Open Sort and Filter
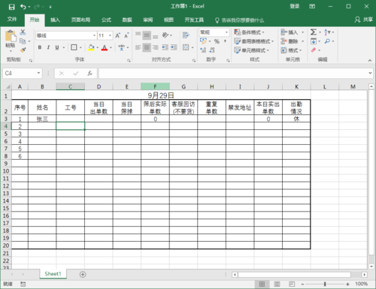The width and height of the screenshot is (376, 289). pyautogui.click(x=328, y=32)
